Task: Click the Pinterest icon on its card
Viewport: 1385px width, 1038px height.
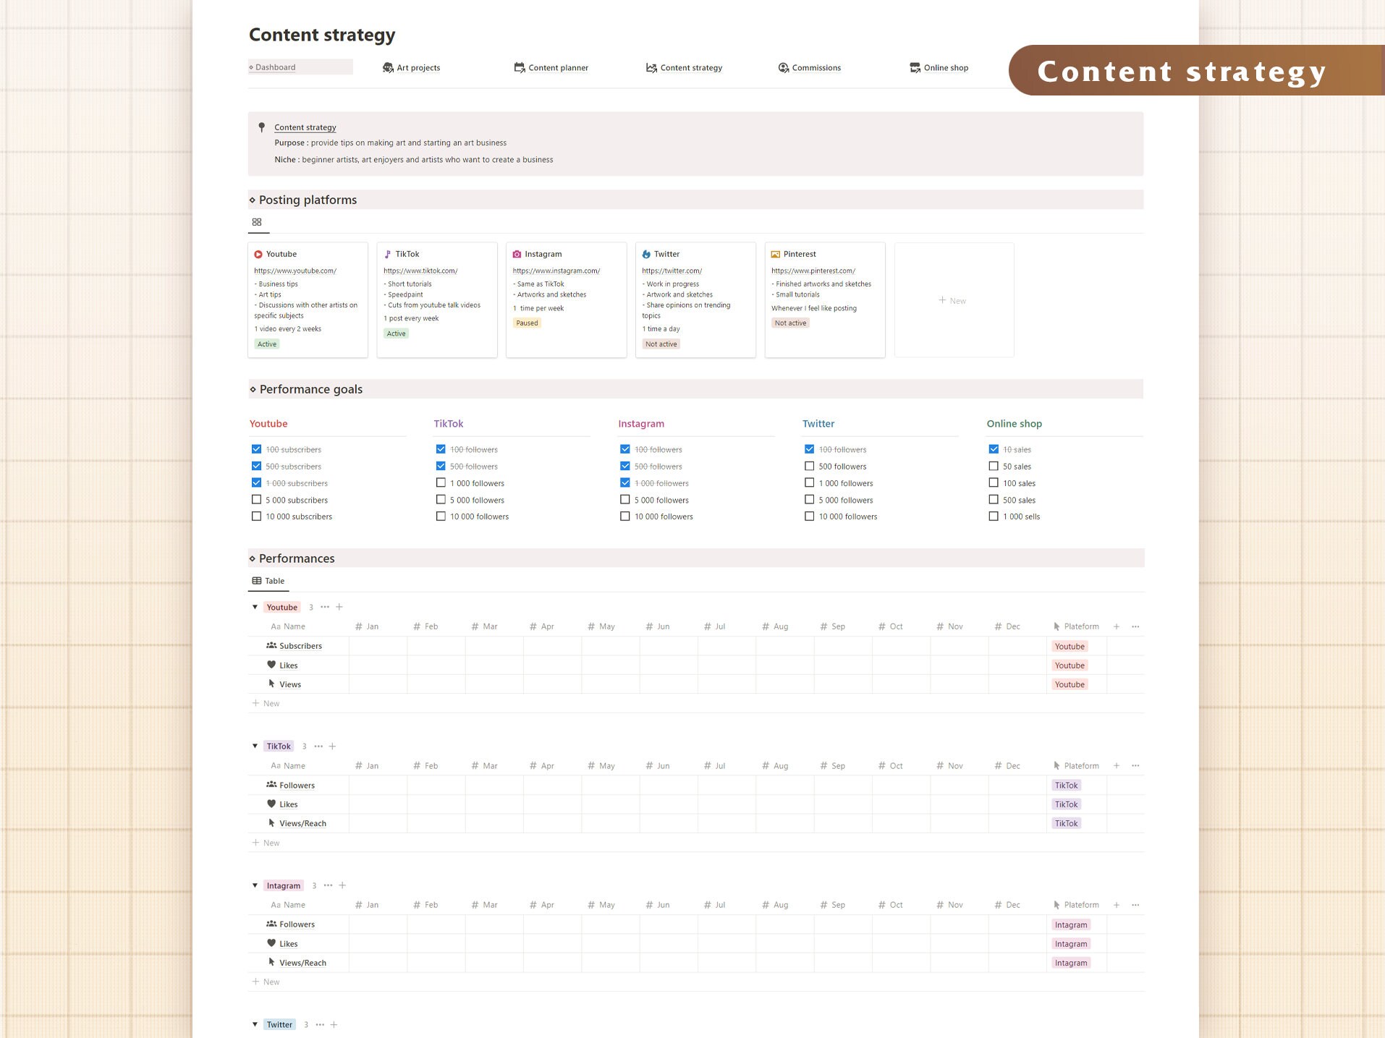Action: (775, 254)
